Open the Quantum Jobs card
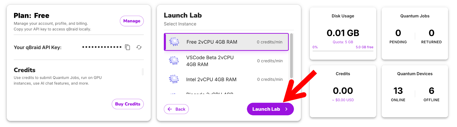 pyautogui.click(x=415, y=33)
